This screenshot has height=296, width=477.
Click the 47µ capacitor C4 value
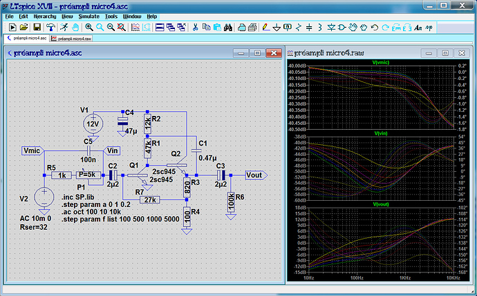pyautogui.click(x=131, y=131)
